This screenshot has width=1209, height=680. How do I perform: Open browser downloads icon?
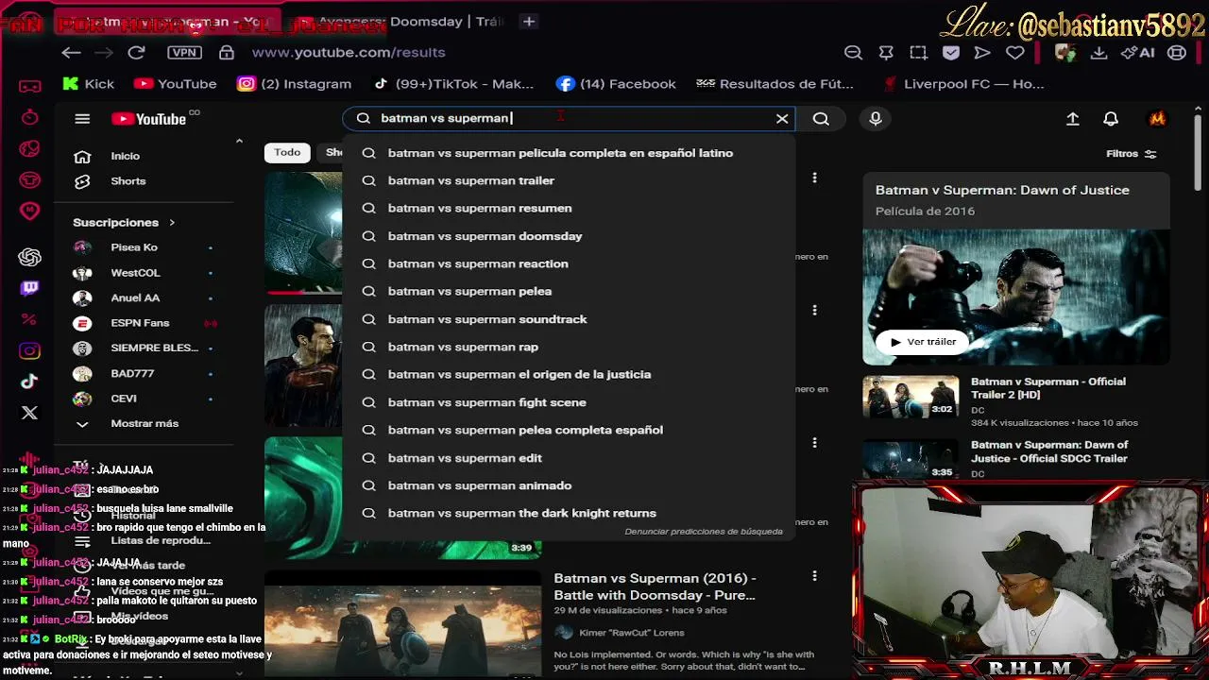pos(1098,53)
